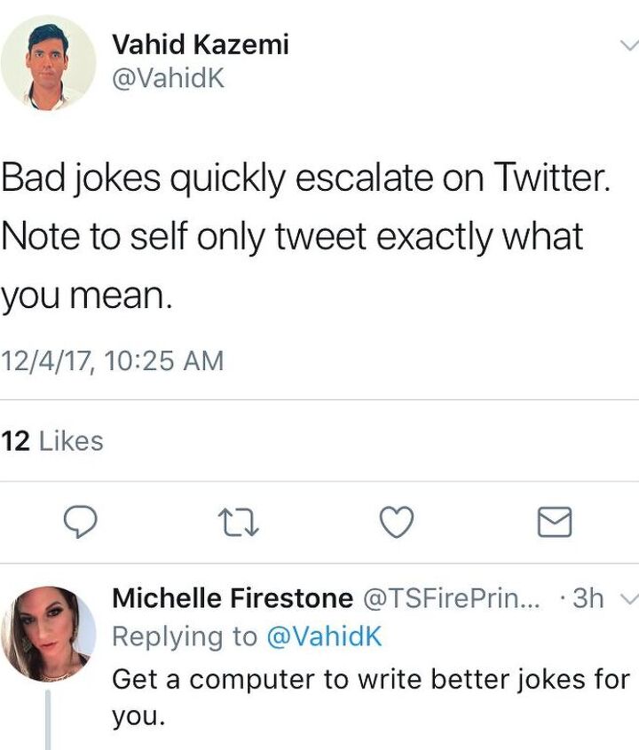The image size is (639, 750).
Task: View the 12 Likes list
Action: (53, 441)
